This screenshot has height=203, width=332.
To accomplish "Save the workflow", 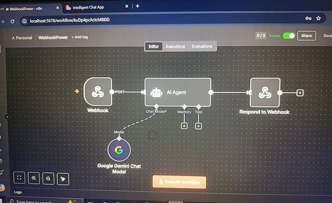I will (x=327, y=36).
